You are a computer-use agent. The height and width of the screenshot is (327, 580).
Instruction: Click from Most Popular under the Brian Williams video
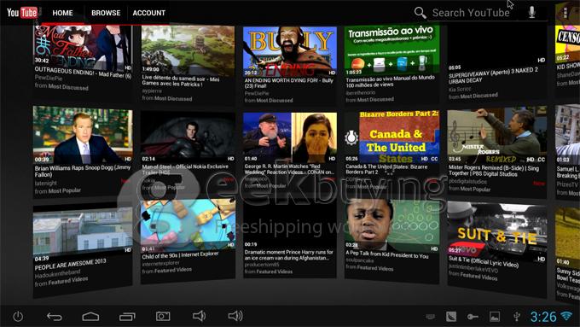click(x=58, y=191)
